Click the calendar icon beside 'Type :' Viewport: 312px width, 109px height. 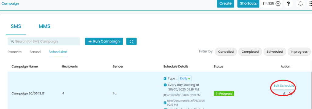click(165, 78)
